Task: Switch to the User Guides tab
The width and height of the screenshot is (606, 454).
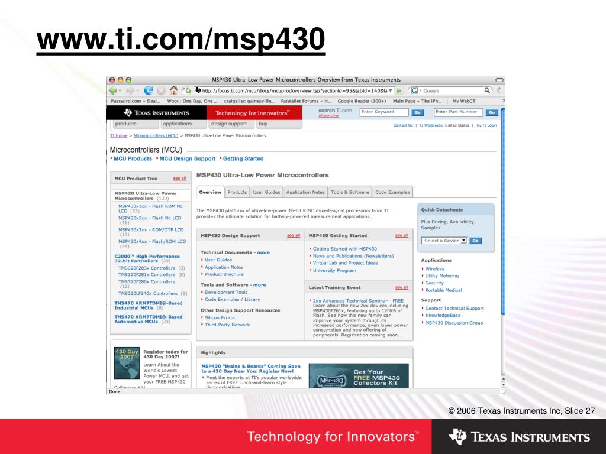Action: 266,192
